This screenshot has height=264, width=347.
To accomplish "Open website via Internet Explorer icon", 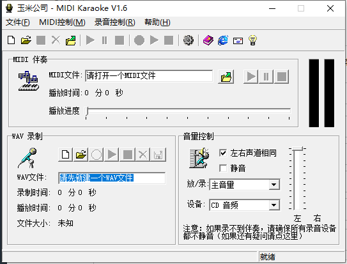I will pos(223,40).
